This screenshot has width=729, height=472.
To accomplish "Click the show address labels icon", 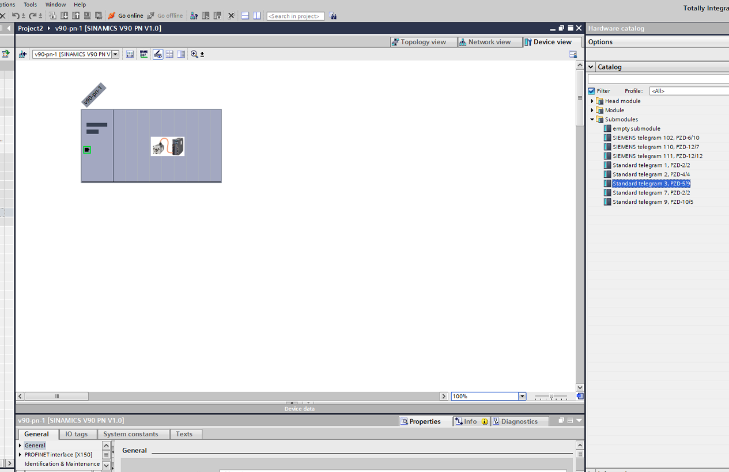I will click(x=130, y=54).
